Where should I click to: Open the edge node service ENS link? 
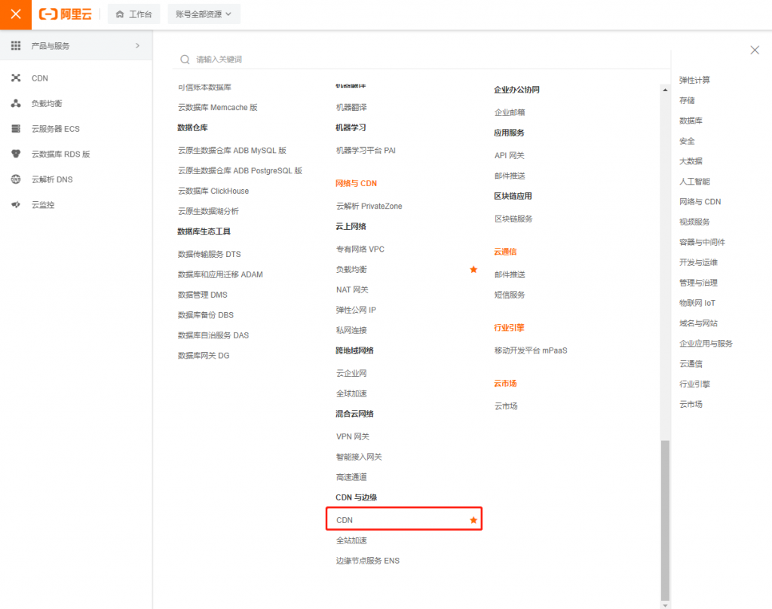[x=368, y=561]
